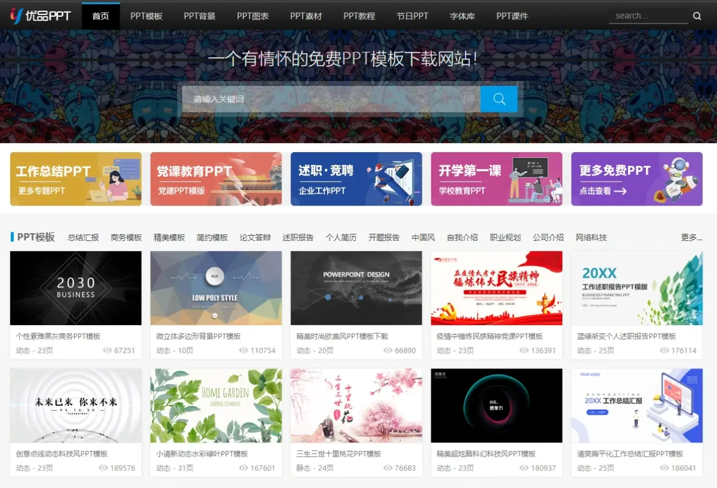
Task: Switch to the PPT图表 navigation tab
Action: (253, 16)
